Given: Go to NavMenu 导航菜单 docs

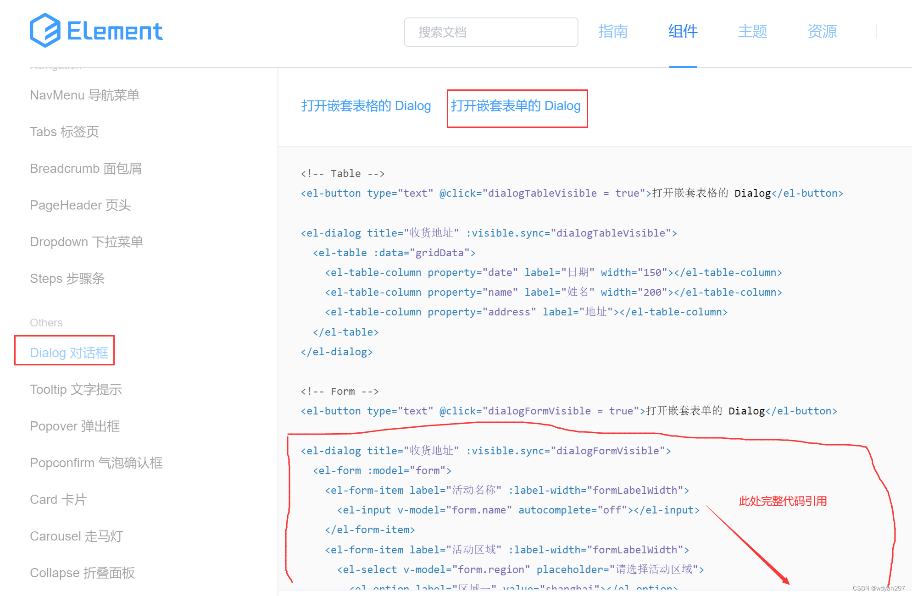Looking at the screenshot, I should click(x=85, y=95).
